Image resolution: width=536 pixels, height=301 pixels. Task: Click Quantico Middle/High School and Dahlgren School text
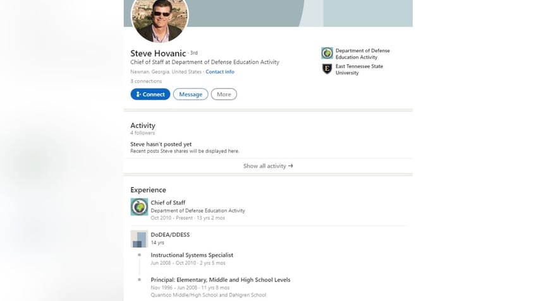208,295
